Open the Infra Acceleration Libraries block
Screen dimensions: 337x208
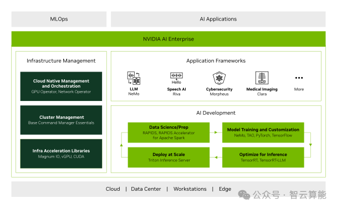pos(61,154)
